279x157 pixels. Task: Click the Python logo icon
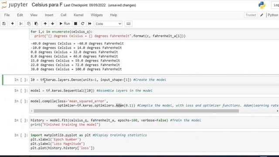pos(262,5)
